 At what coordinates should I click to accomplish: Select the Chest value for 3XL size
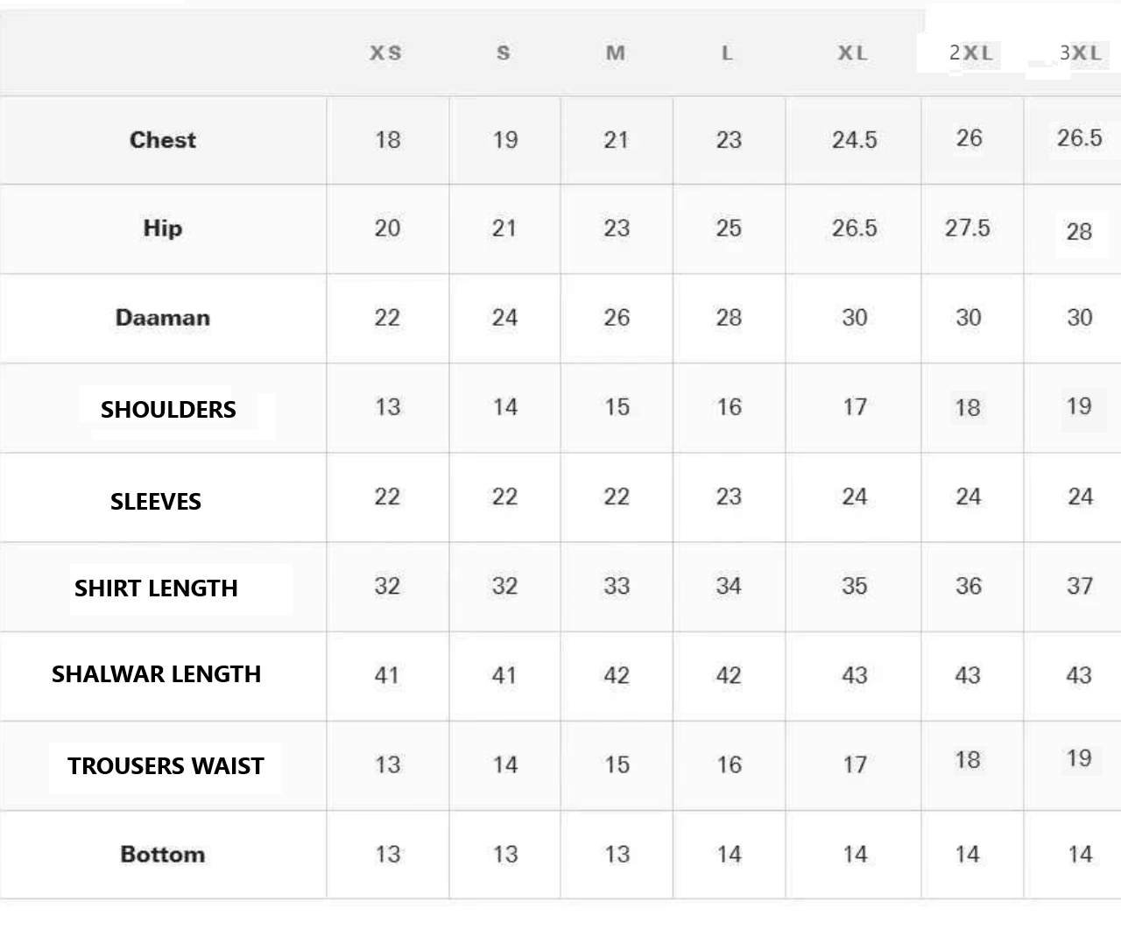pyautogui.click(x=1079, y=138)
